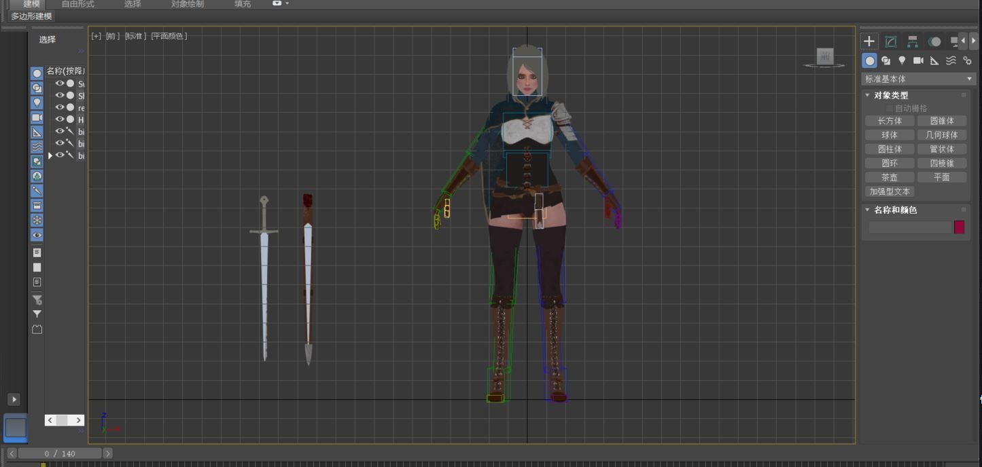Viewport: 982px width, 467px height.
Task: Collapse the 对象类型 rollout
Action: tap(890, 95)
